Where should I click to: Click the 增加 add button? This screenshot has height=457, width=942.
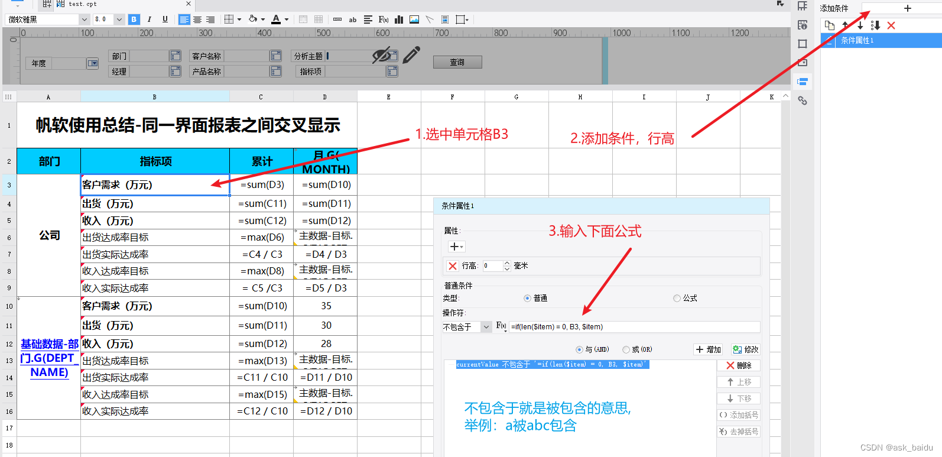(708, 349)
